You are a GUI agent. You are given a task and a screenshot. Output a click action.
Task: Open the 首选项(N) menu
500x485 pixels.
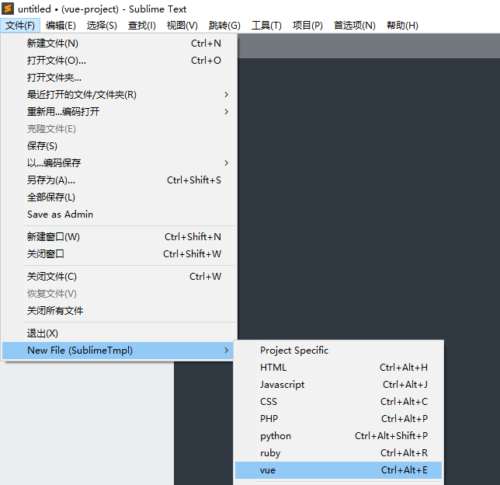click(355, 25)
